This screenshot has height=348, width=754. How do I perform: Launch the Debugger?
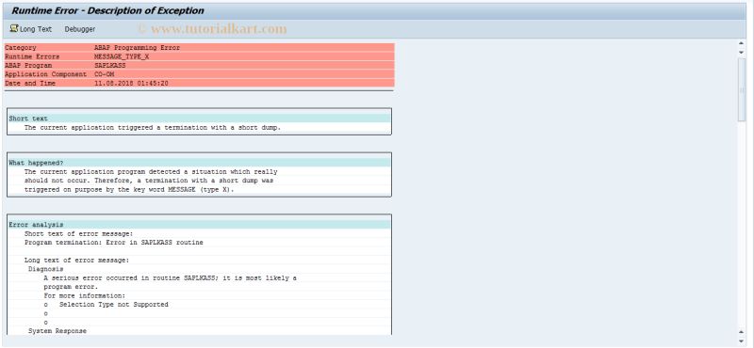pos(80,29)
